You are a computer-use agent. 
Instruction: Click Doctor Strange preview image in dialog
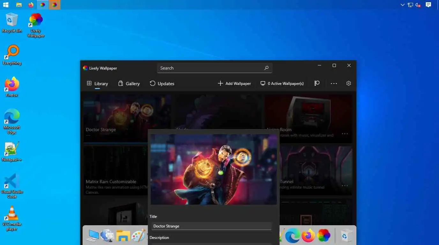[214, 169]
